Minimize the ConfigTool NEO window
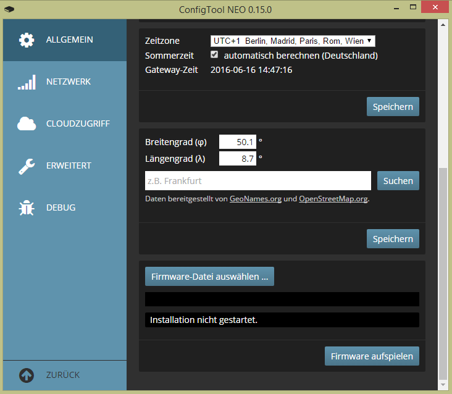452x394 pixels. click(x=396, y=8)
